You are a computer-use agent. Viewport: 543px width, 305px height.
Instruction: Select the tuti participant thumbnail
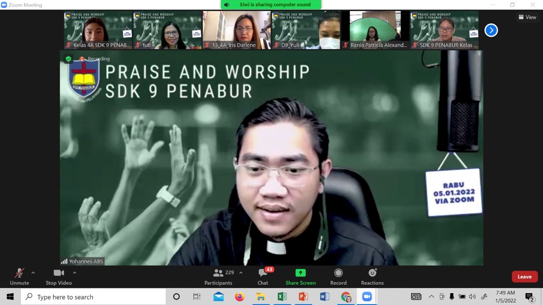167,30
